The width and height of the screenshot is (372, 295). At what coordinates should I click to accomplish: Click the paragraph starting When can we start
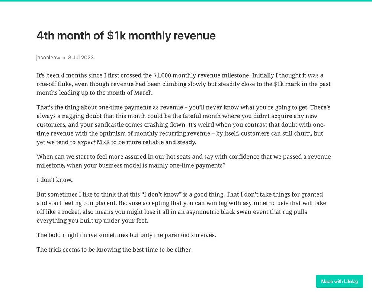point(184,161)
